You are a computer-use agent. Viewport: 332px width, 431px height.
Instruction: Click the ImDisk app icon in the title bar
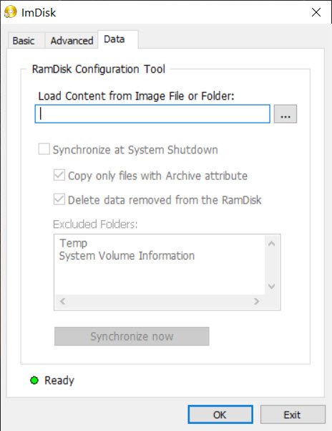pyautogui.click(x=11, y=12)
